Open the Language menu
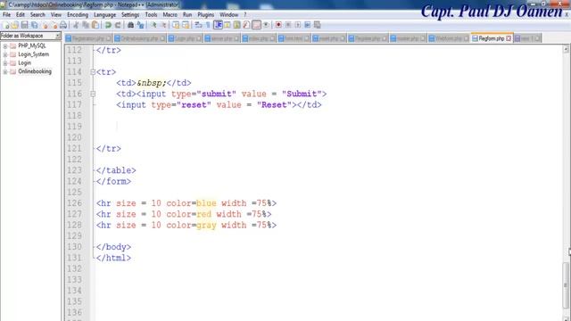571x321 pixels. [x=105, y=14]
